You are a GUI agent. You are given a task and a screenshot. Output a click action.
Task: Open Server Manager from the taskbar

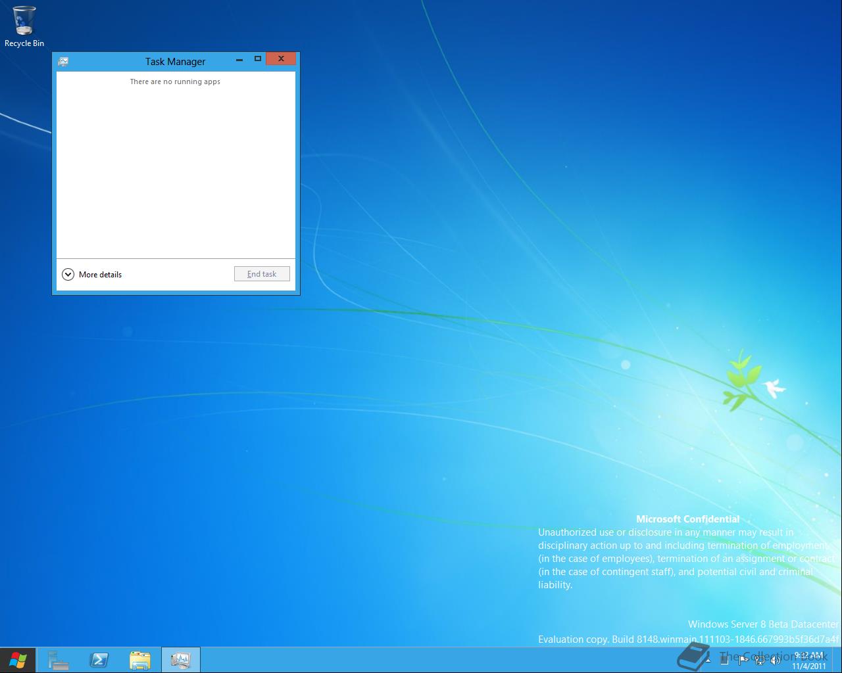[58, 660]
